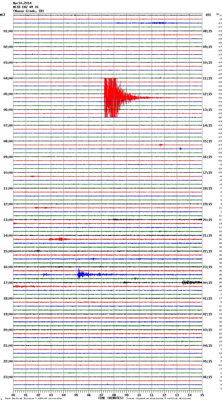
Task: Click the 22:15 UTC time label
Action: [208, 251]
